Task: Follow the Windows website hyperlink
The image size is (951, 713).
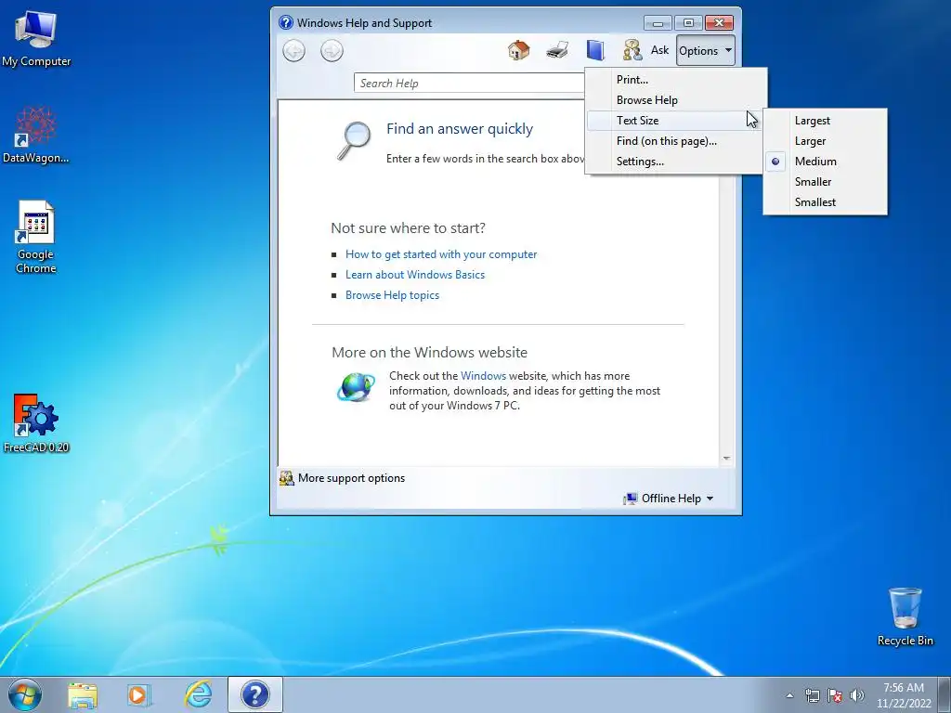Action: [483, 376]
